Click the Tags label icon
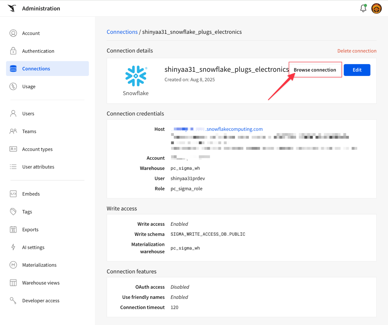The image size is (388, 325). pyautogui.click(x=13, y=212)
